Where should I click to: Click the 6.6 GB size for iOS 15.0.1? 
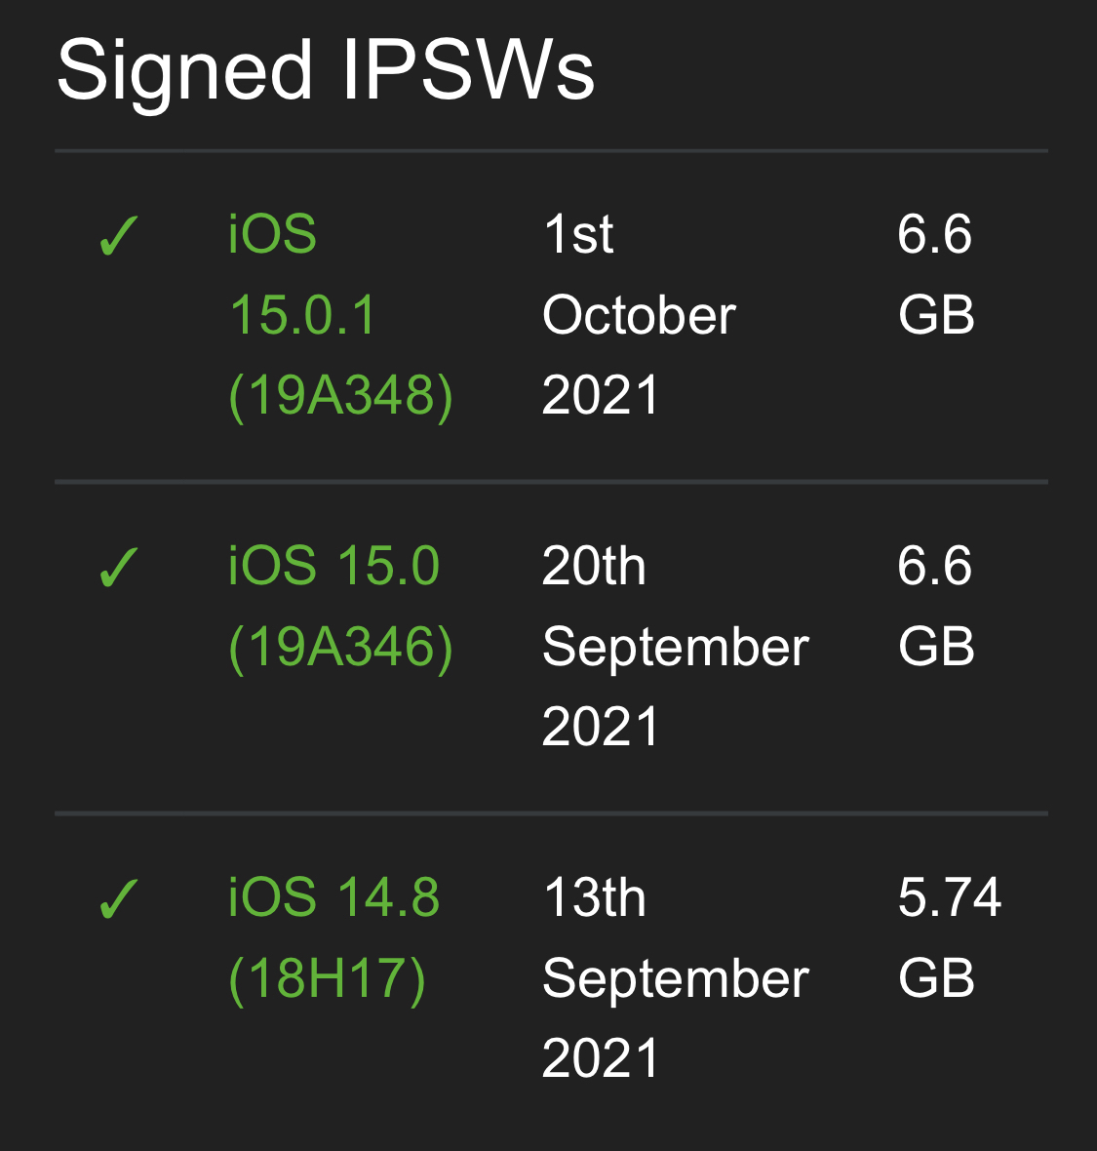(936, 274)
